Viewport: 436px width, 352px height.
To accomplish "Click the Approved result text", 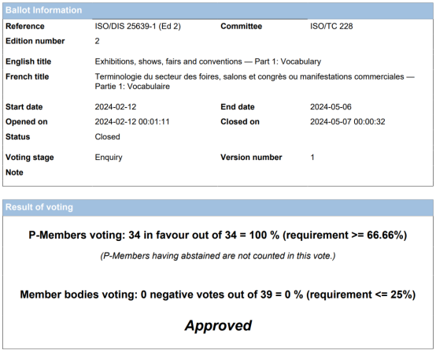I will pyautogui.click(x=218, y=325).
